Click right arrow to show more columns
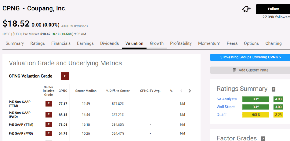Screen dimensions: 290x141 pos(190,91)
